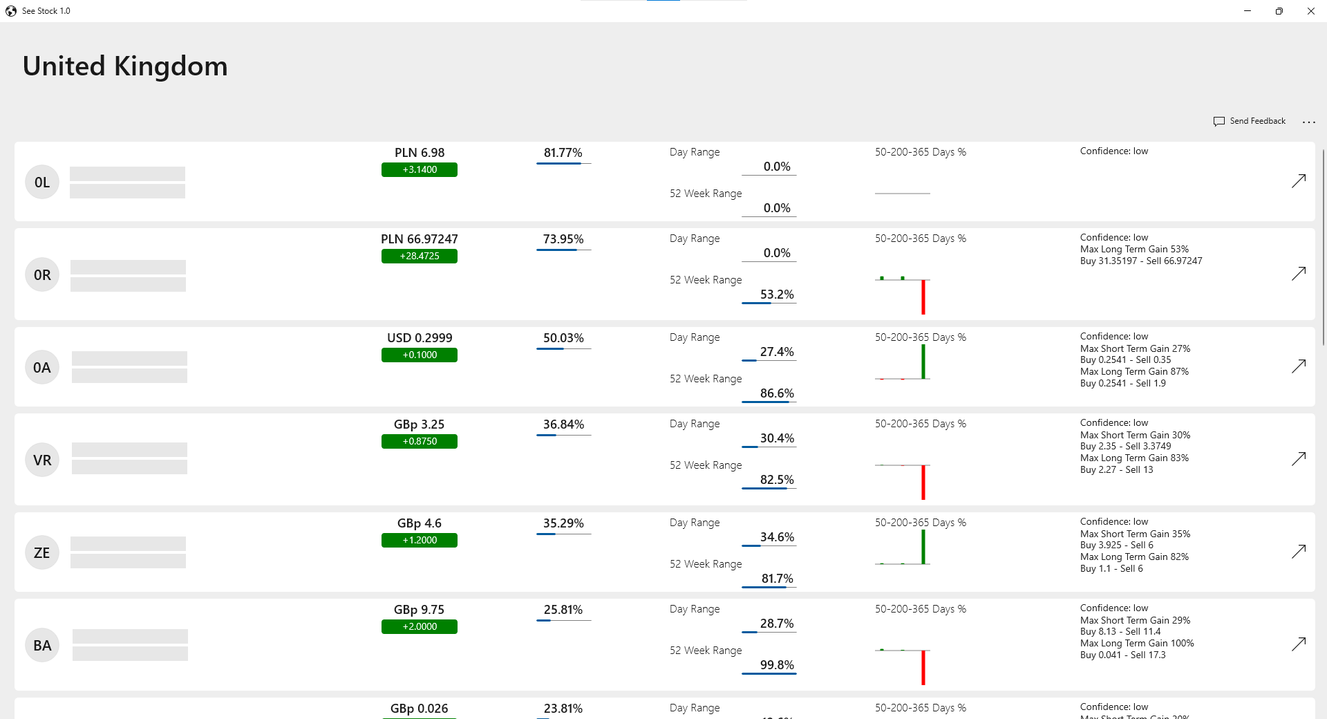
Task: Click the 0A 52 Week Range 86.6% bar
Action: point(769,402)
